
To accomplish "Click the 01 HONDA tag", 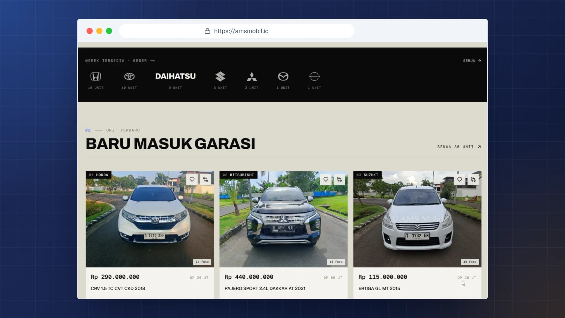I will (99, 175).
